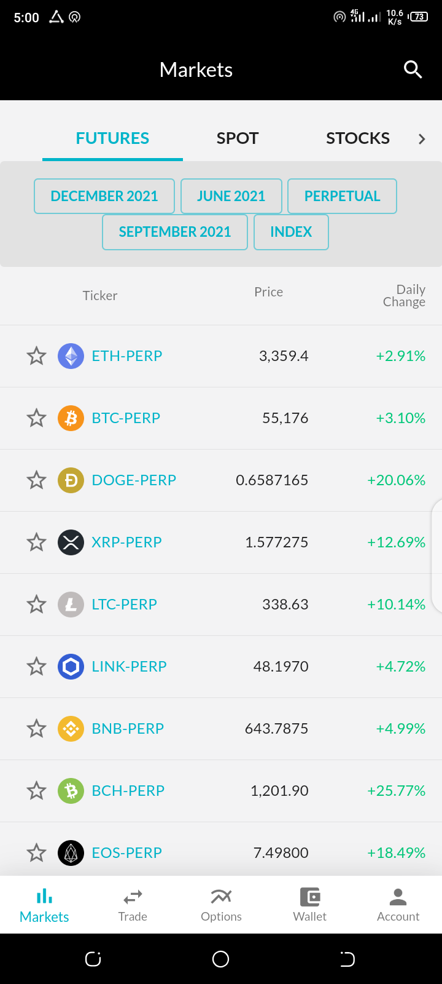Show more market tabs with right chevron
Viewport: 442px width, 984px height.
click(x=422, y=139)
